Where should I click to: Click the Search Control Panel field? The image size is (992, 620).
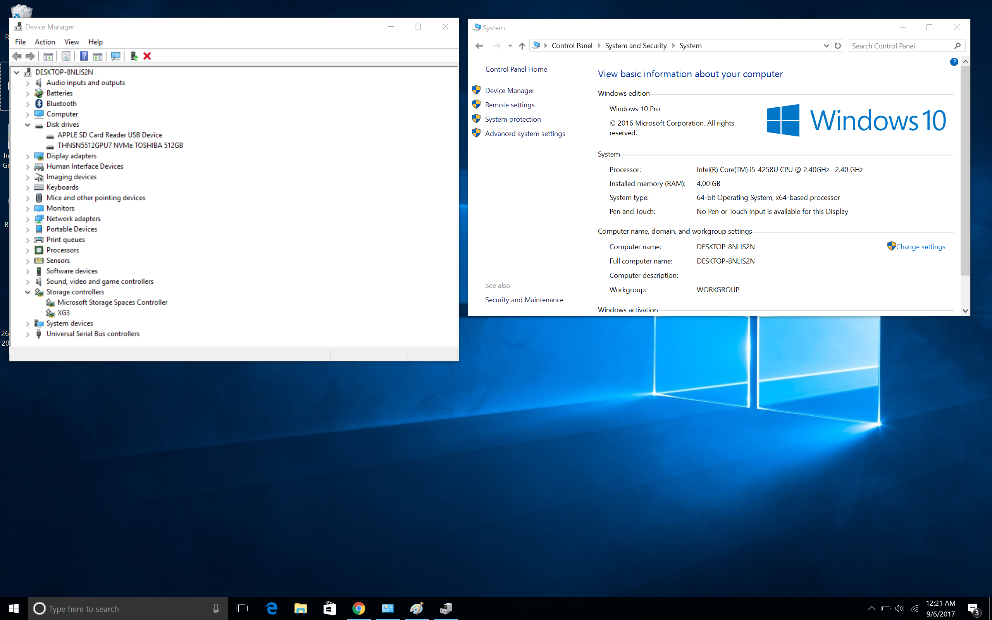[900, 46]
